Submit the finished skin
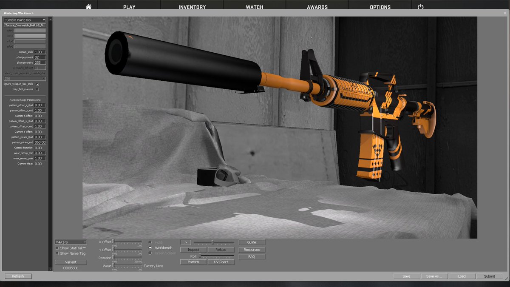 [x=489, y=276]
